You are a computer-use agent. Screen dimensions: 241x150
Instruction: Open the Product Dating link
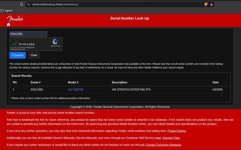tap(177, 131)
